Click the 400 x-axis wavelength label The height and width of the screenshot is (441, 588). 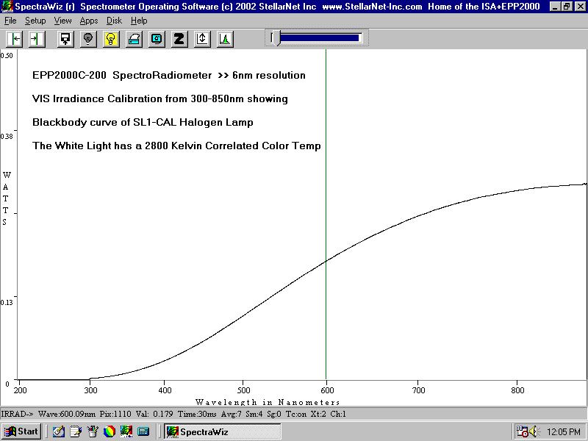point(165,390)
